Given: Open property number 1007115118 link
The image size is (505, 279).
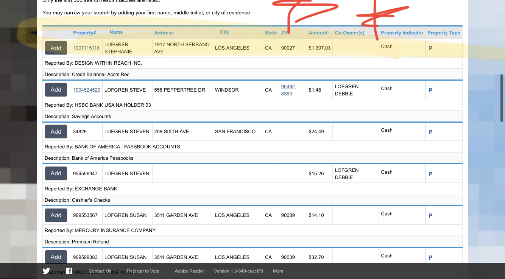Looking at the screenshot, I should (86, 48).
